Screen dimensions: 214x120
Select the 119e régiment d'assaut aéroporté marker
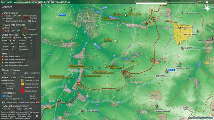pos(82,111)
